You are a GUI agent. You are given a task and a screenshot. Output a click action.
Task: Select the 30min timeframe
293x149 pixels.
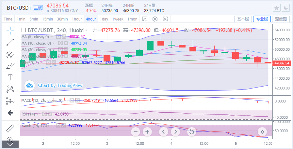[62, 19]
